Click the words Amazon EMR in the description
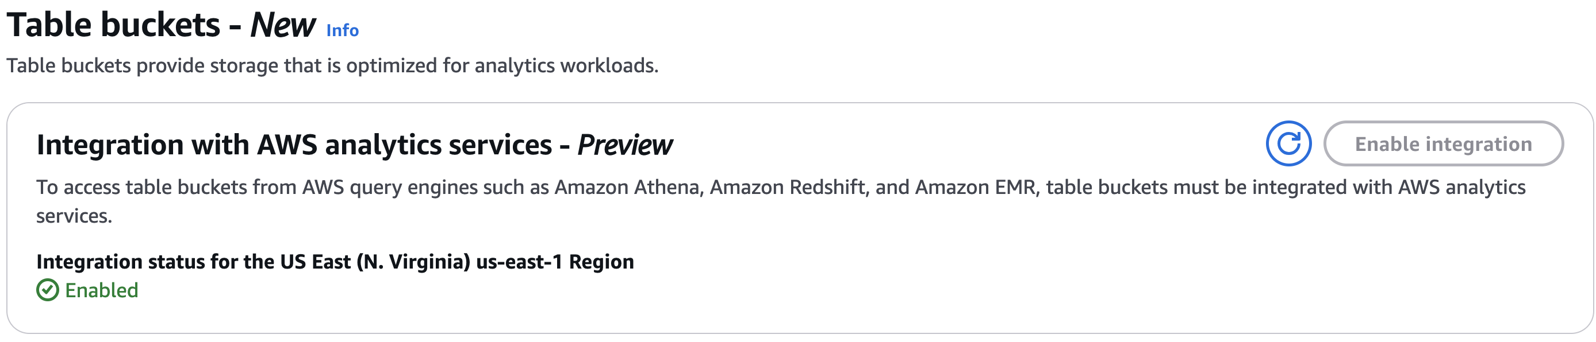Image resolution: width=1596 pixels, height=342 pixels. (976, 186)
